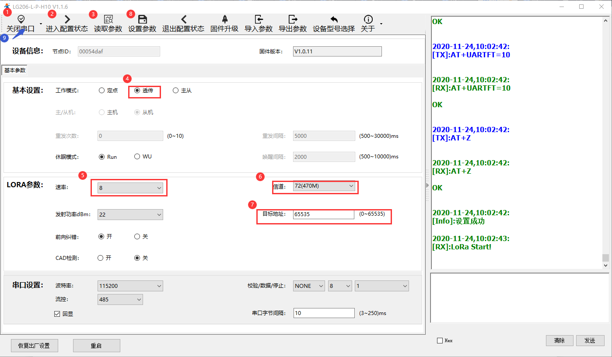The image size is (612, 357).
Task: Click the 进入配置状态 arrow icon
Action: (67, 19)
